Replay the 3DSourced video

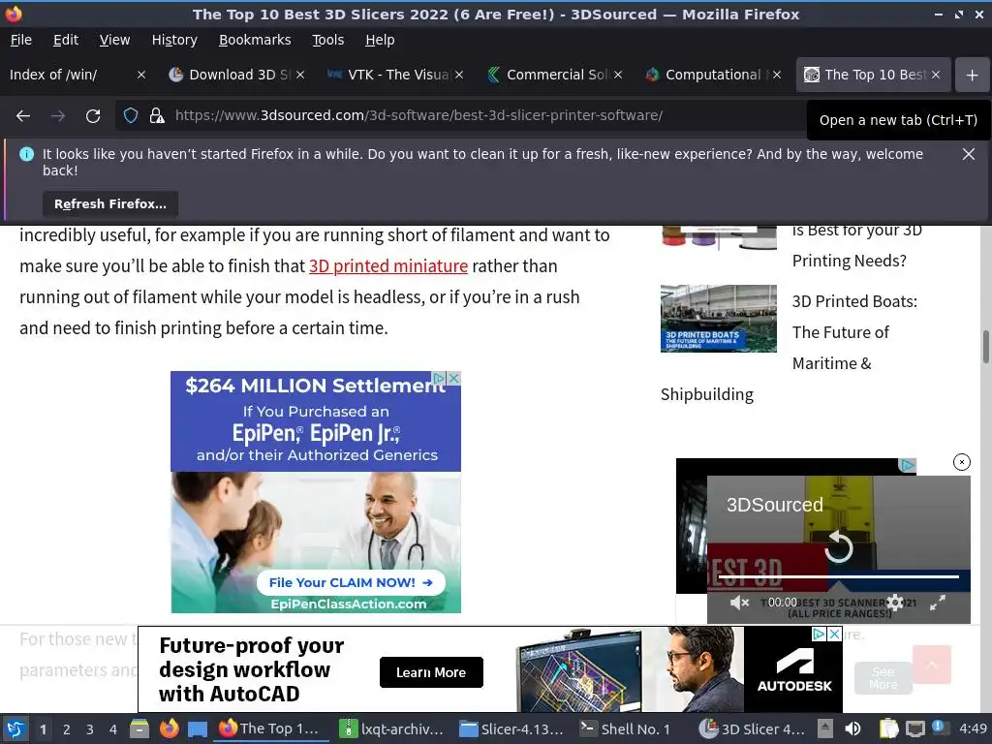[x=838, y=547]
